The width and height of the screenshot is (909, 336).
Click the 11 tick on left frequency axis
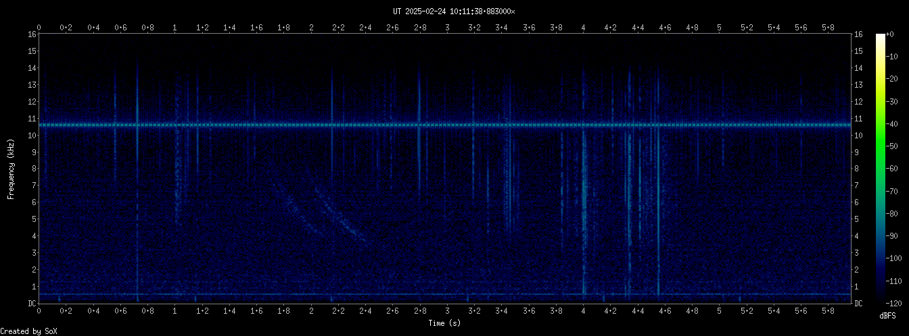32,119
